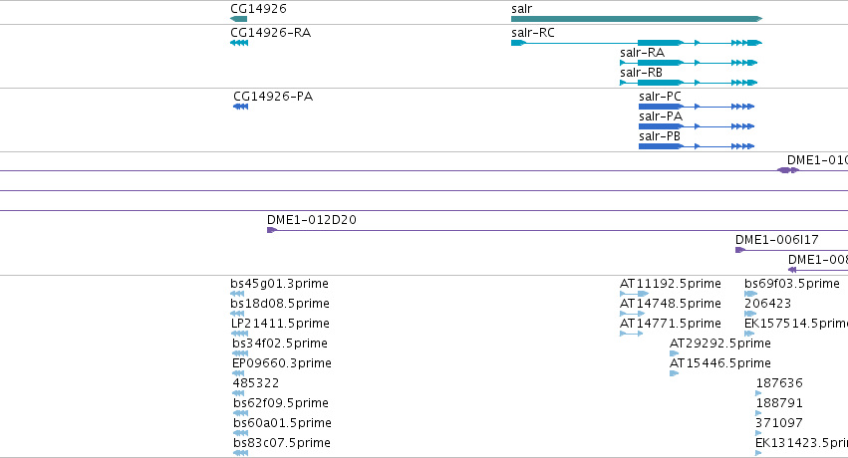This screenshot has width=848, height=458.
Task: Select the 485322 feature label
Action: [256, 383]
